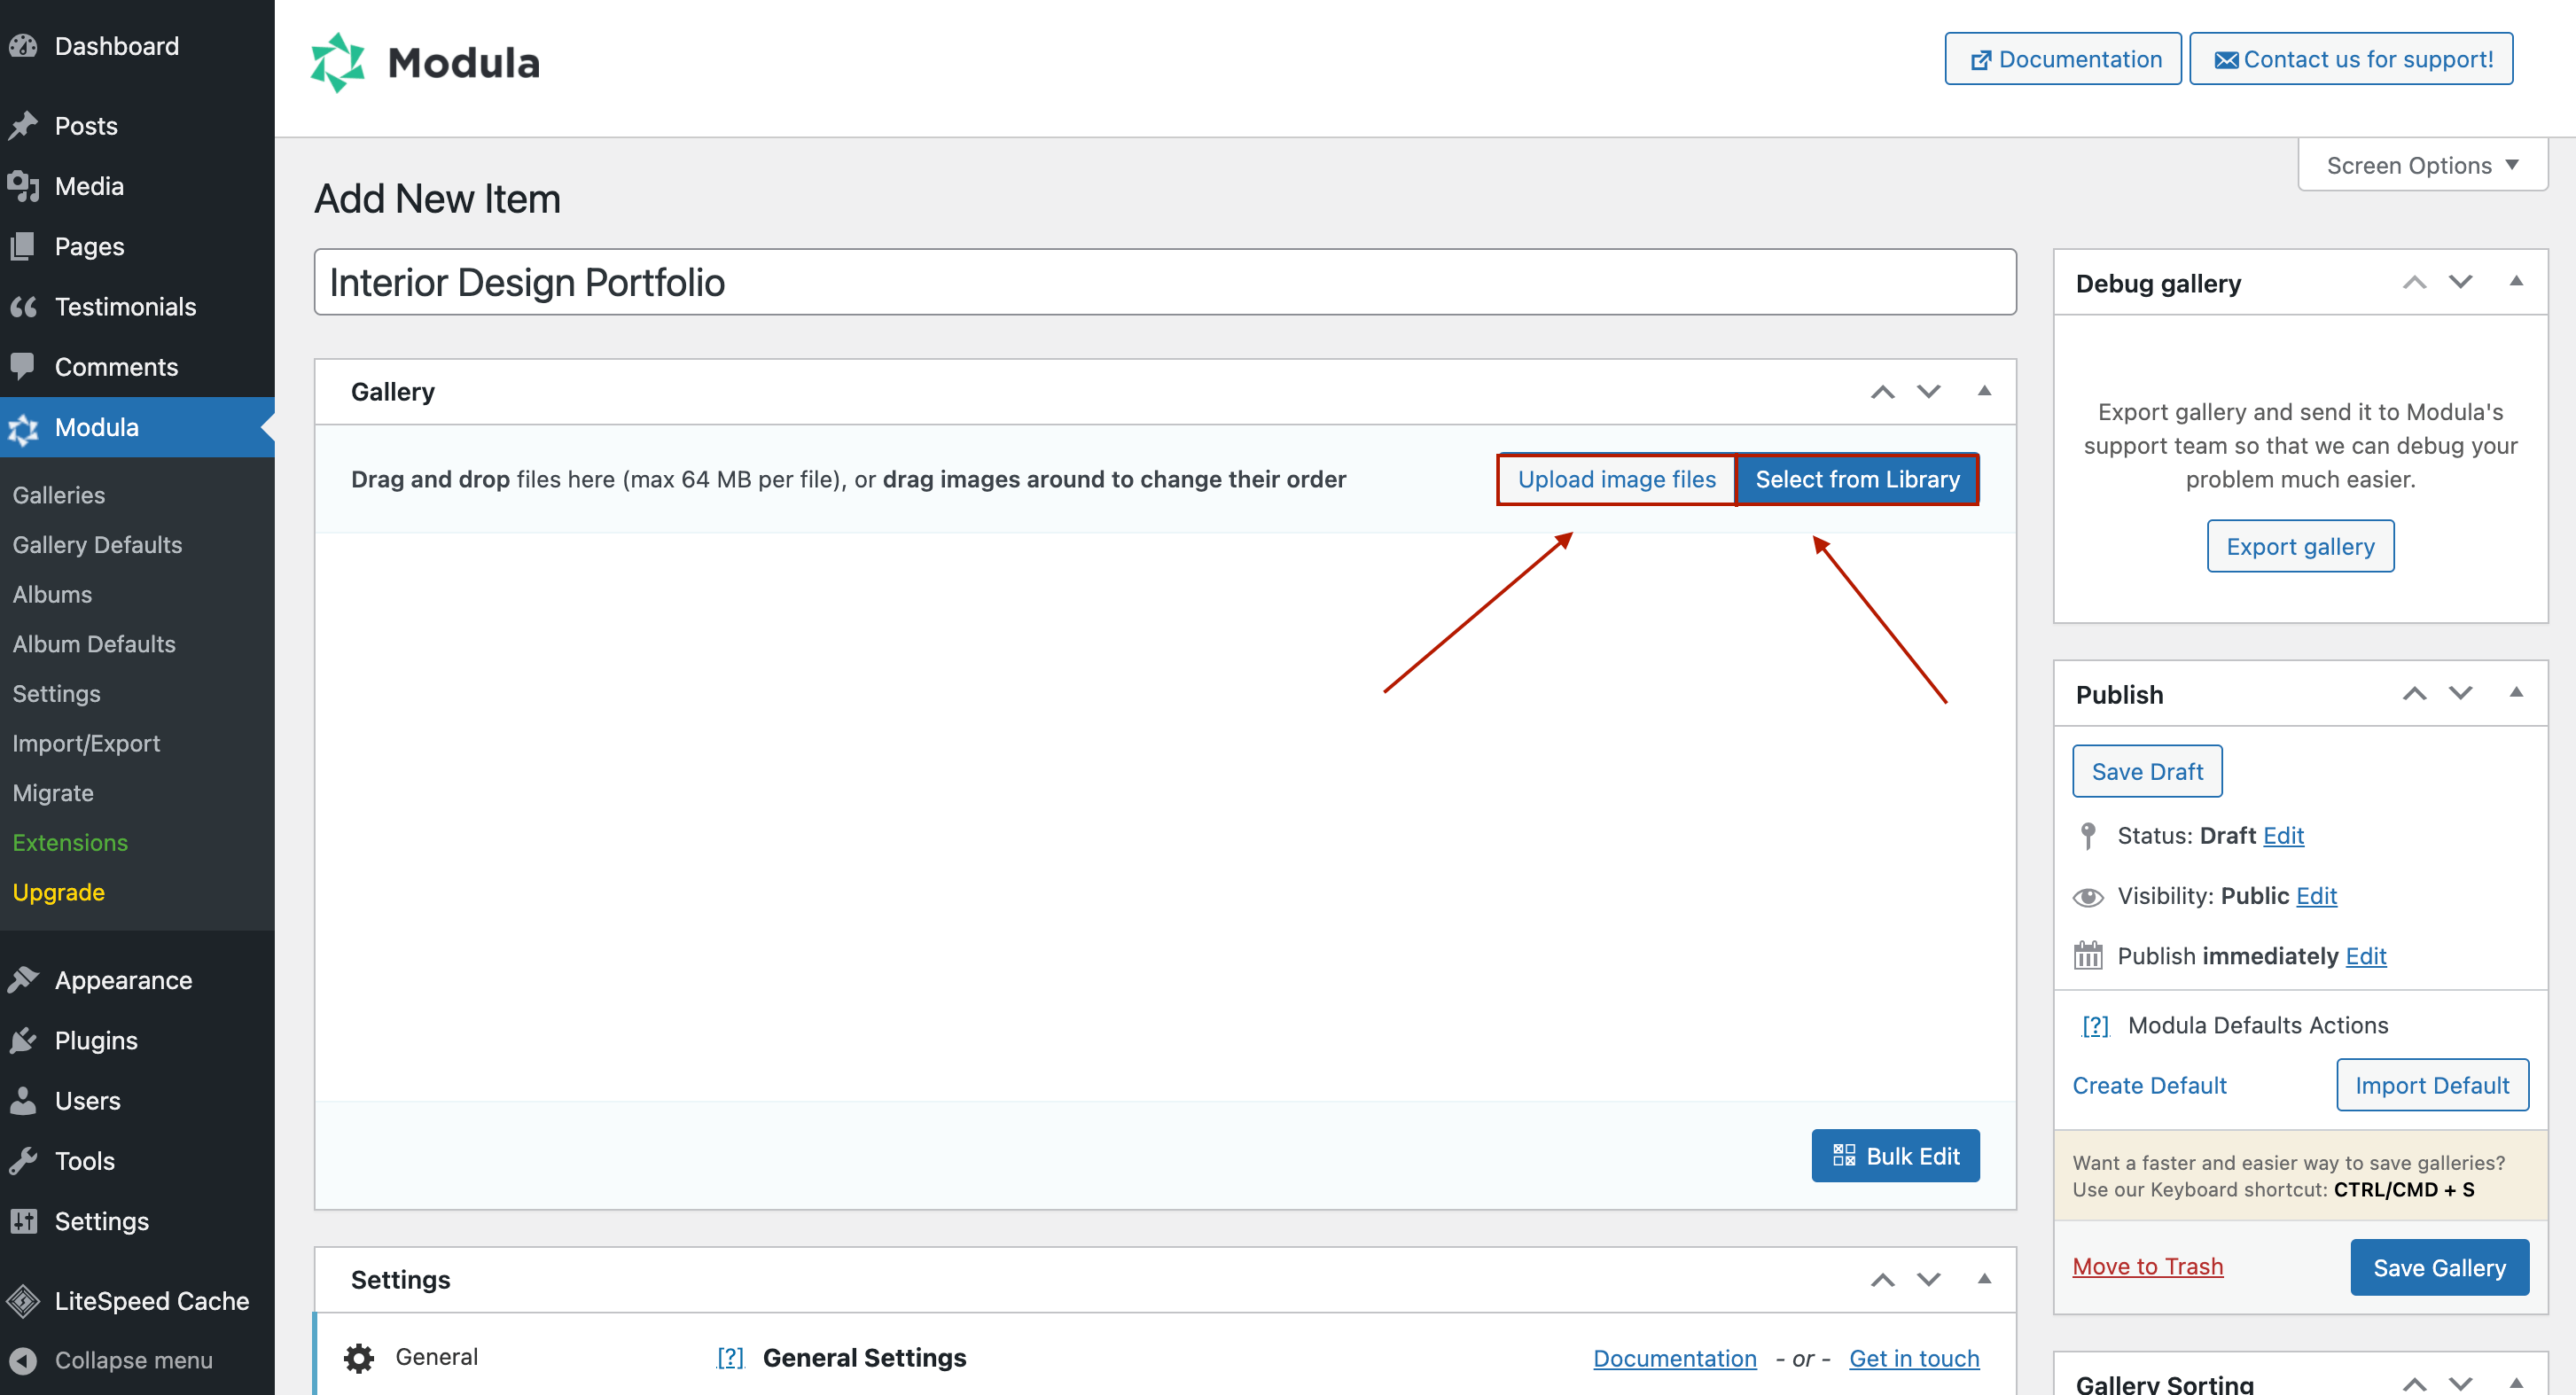Screen dimensions: 2576x1395
Task: Click Upload image files button
Action: (x=1614, y=478)
